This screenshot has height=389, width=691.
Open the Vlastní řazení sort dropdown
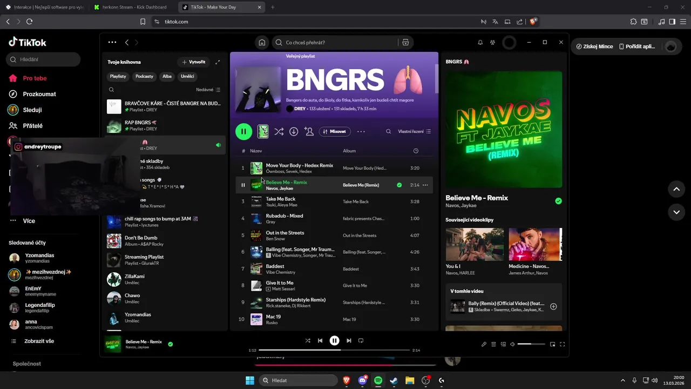[x=415, y=131]
